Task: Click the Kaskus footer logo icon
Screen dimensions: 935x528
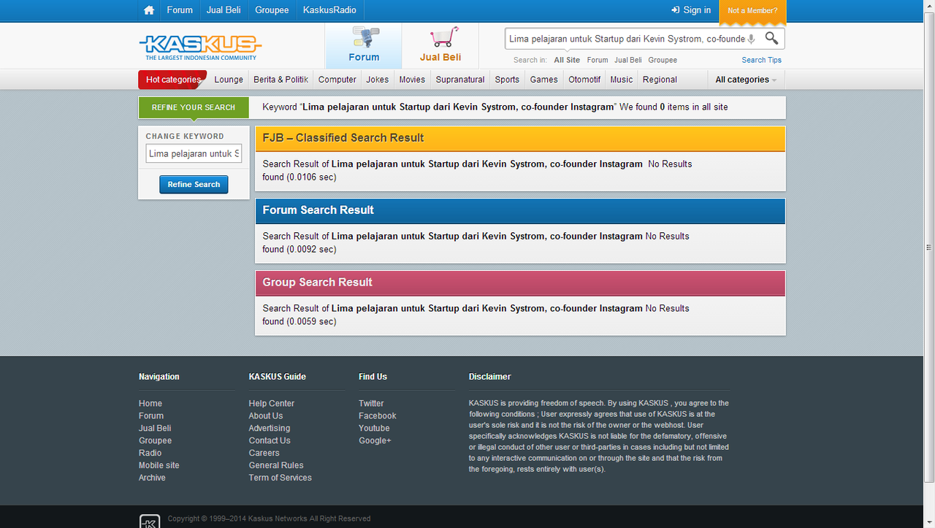Action: (150, 521)
